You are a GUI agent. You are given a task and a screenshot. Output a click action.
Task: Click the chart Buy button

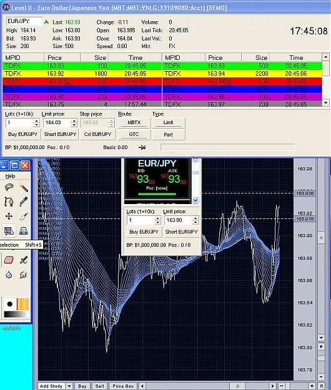point(82,386)
